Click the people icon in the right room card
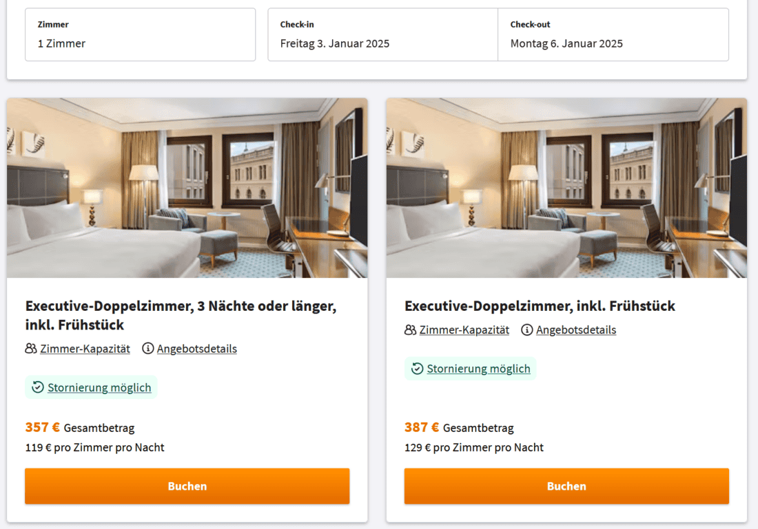Screen dimensions: 758x529 410,330
